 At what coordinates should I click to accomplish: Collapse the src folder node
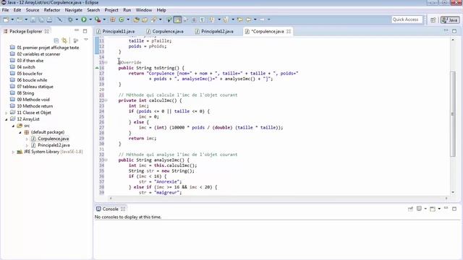pos(13,126)
